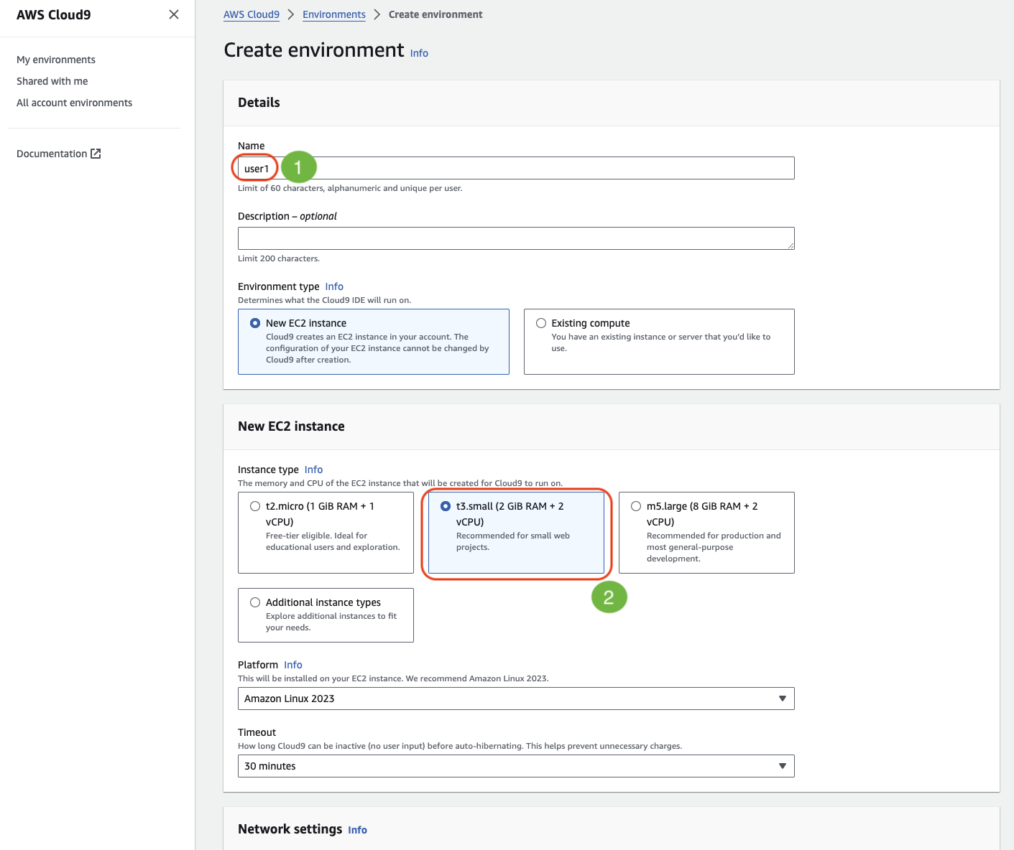This screenshot has width=1014, height=850.
Task: Open Info link beside Create environment
Action: [x=419, y=53]
